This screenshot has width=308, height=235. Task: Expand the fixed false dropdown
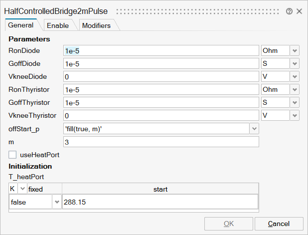click(56, 202)
